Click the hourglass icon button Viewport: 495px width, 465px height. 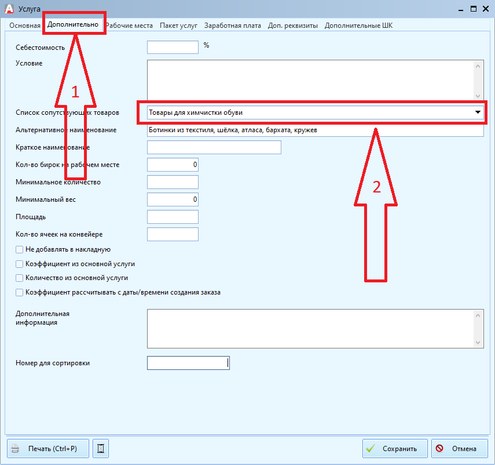pos(101,449)
